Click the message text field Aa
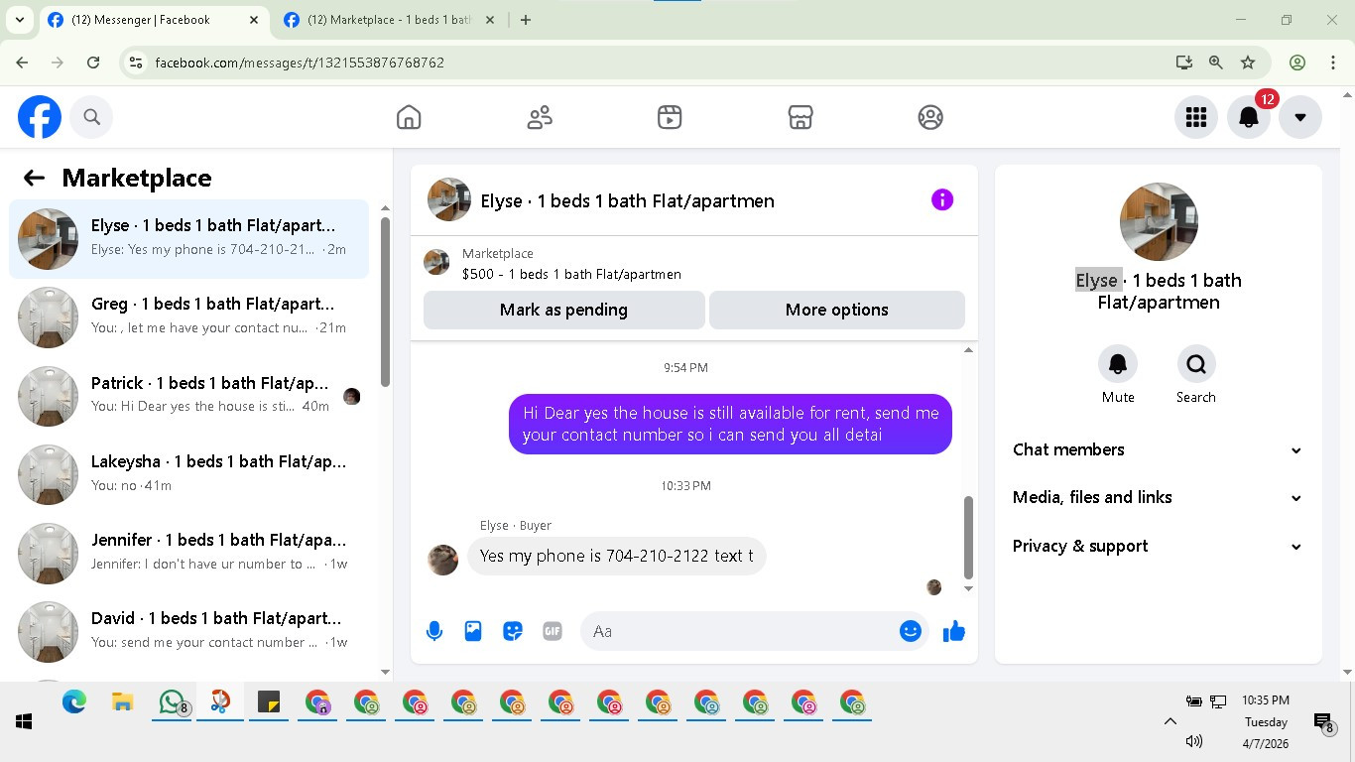The height and width of the screenshot is (762, 1355). 739,631
